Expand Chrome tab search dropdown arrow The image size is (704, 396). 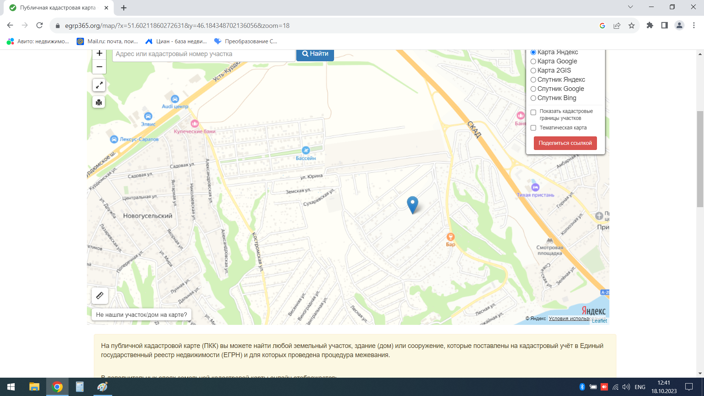[630, 7]
